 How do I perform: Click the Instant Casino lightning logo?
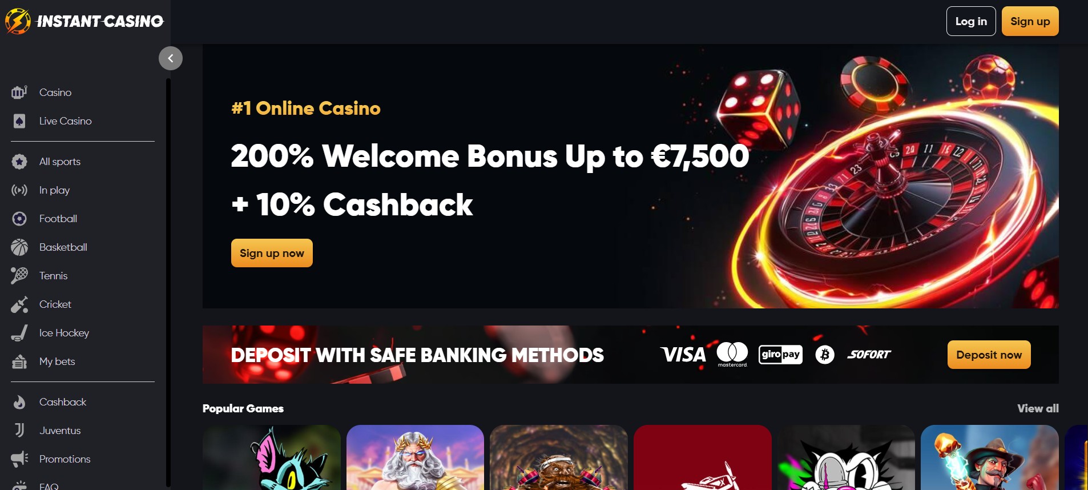click(18, 21)
